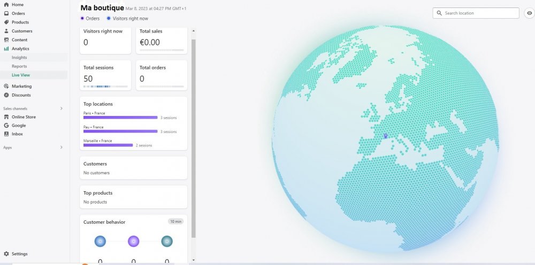This screenshot has width=535, height=265.
Task: Click the Home icon in sidebar
Action: 6,4
